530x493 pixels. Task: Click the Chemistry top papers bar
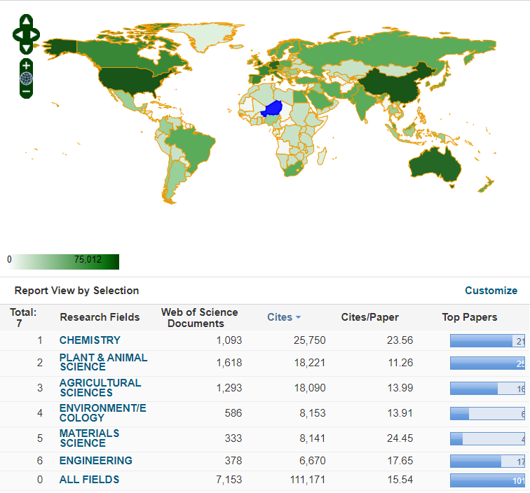point(487,341)
